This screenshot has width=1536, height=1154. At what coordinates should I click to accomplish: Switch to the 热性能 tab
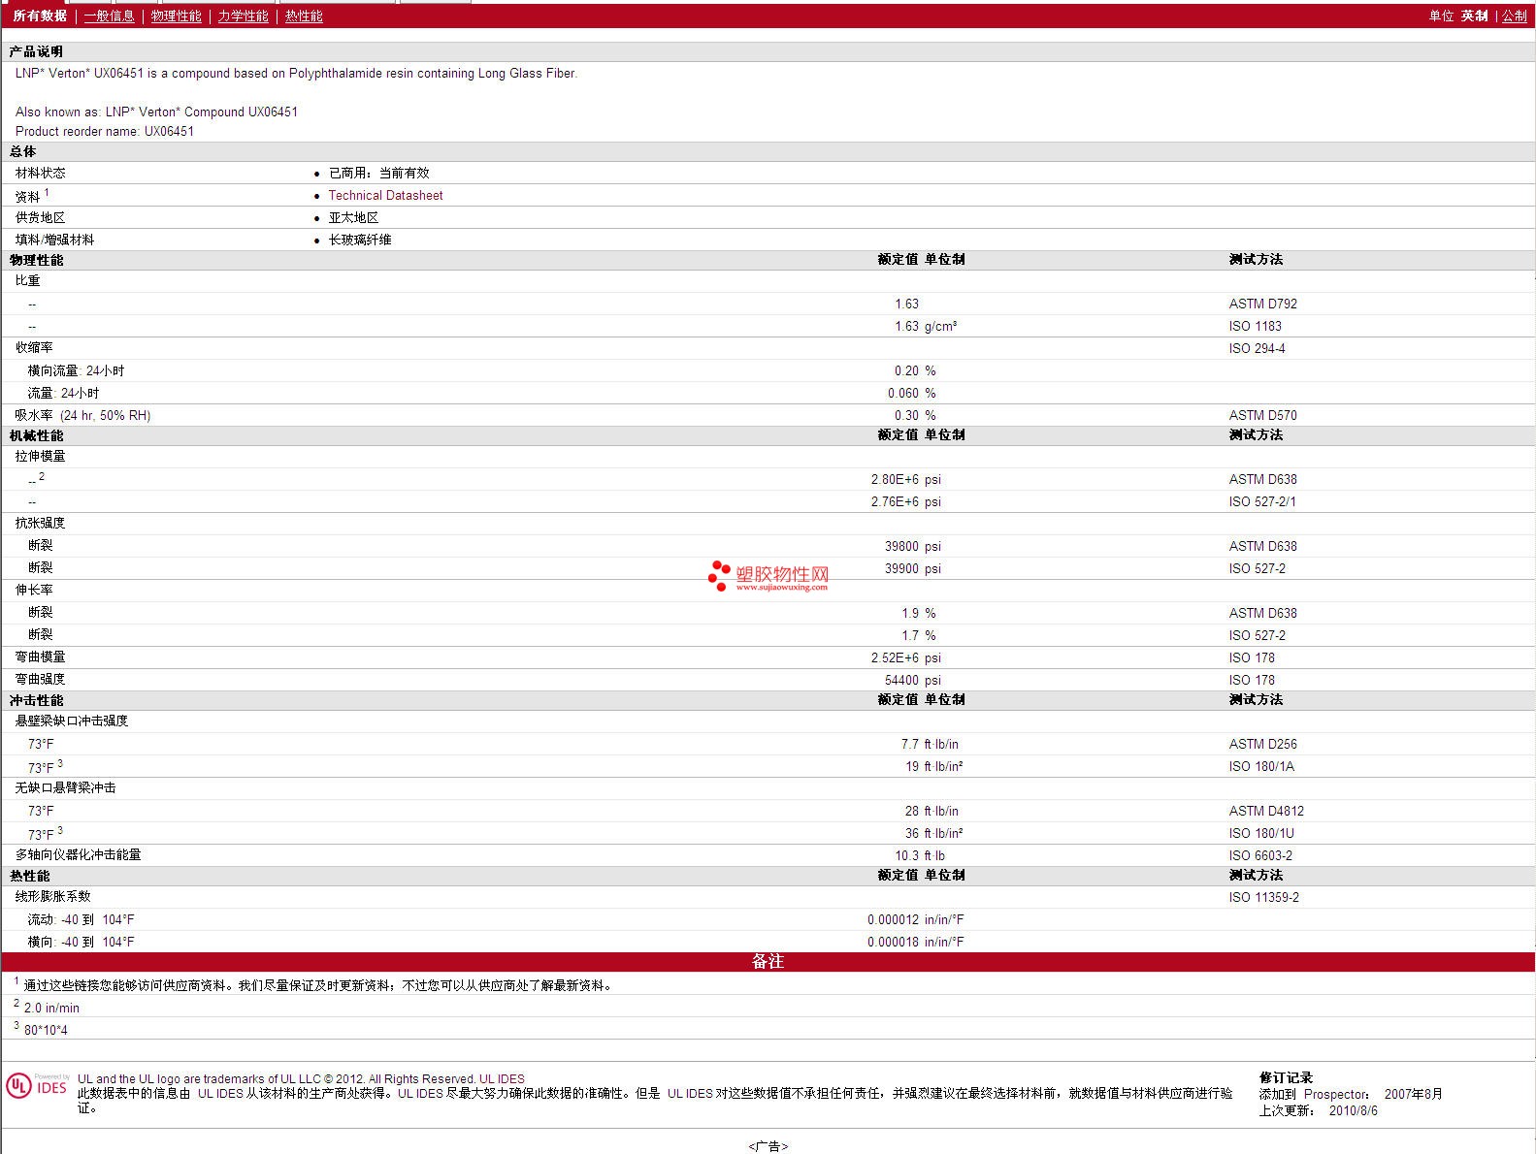(x=304, y=16)
